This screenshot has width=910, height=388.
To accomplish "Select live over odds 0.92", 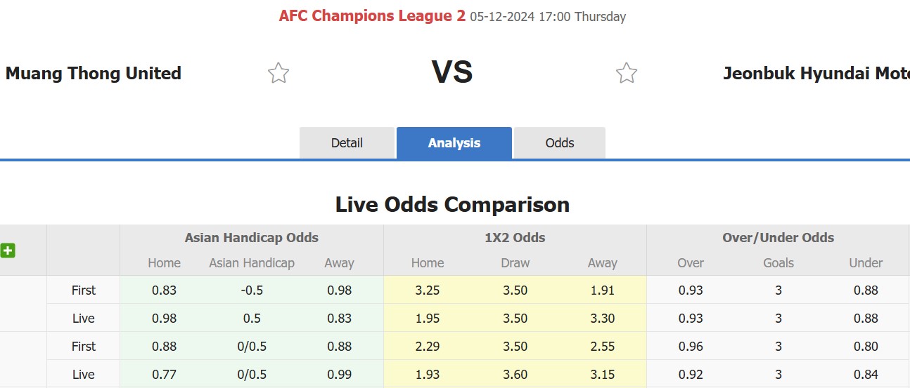I will click(x=691, y=374).
